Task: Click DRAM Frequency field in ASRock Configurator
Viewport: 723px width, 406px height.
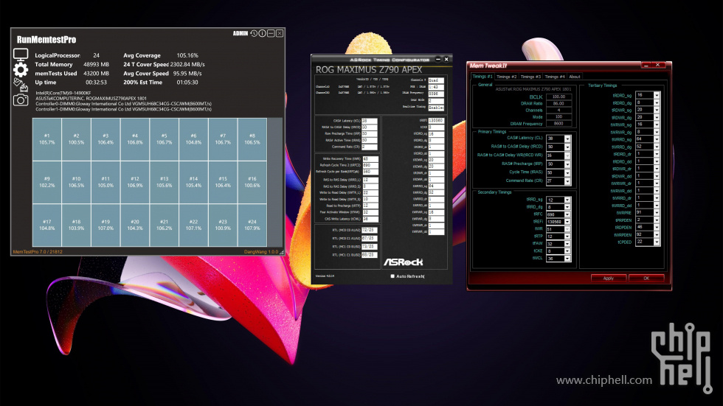Action: (x=436, y=94)
